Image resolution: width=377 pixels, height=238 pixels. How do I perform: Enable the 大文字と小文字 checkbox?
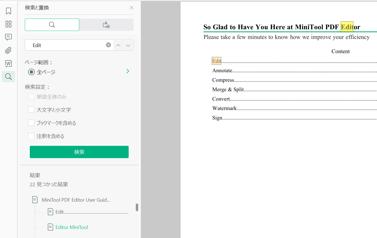pyautogui.click(x=31, y=110)
